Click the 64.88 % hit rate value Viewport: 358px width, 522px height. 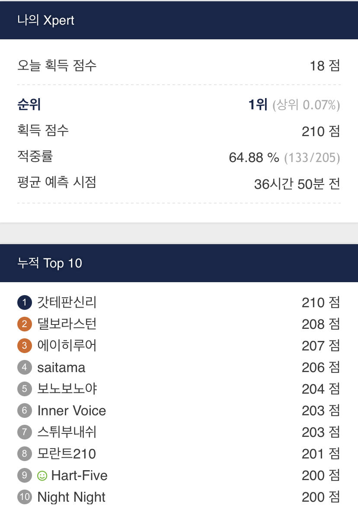[254, 158]
